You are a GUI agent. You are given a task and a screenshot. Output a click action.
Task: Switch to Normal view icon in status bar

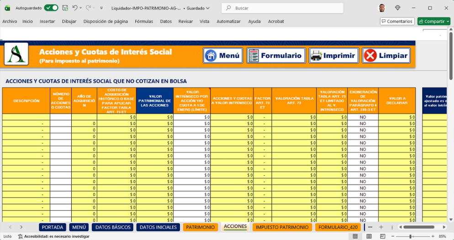[355, 236]
